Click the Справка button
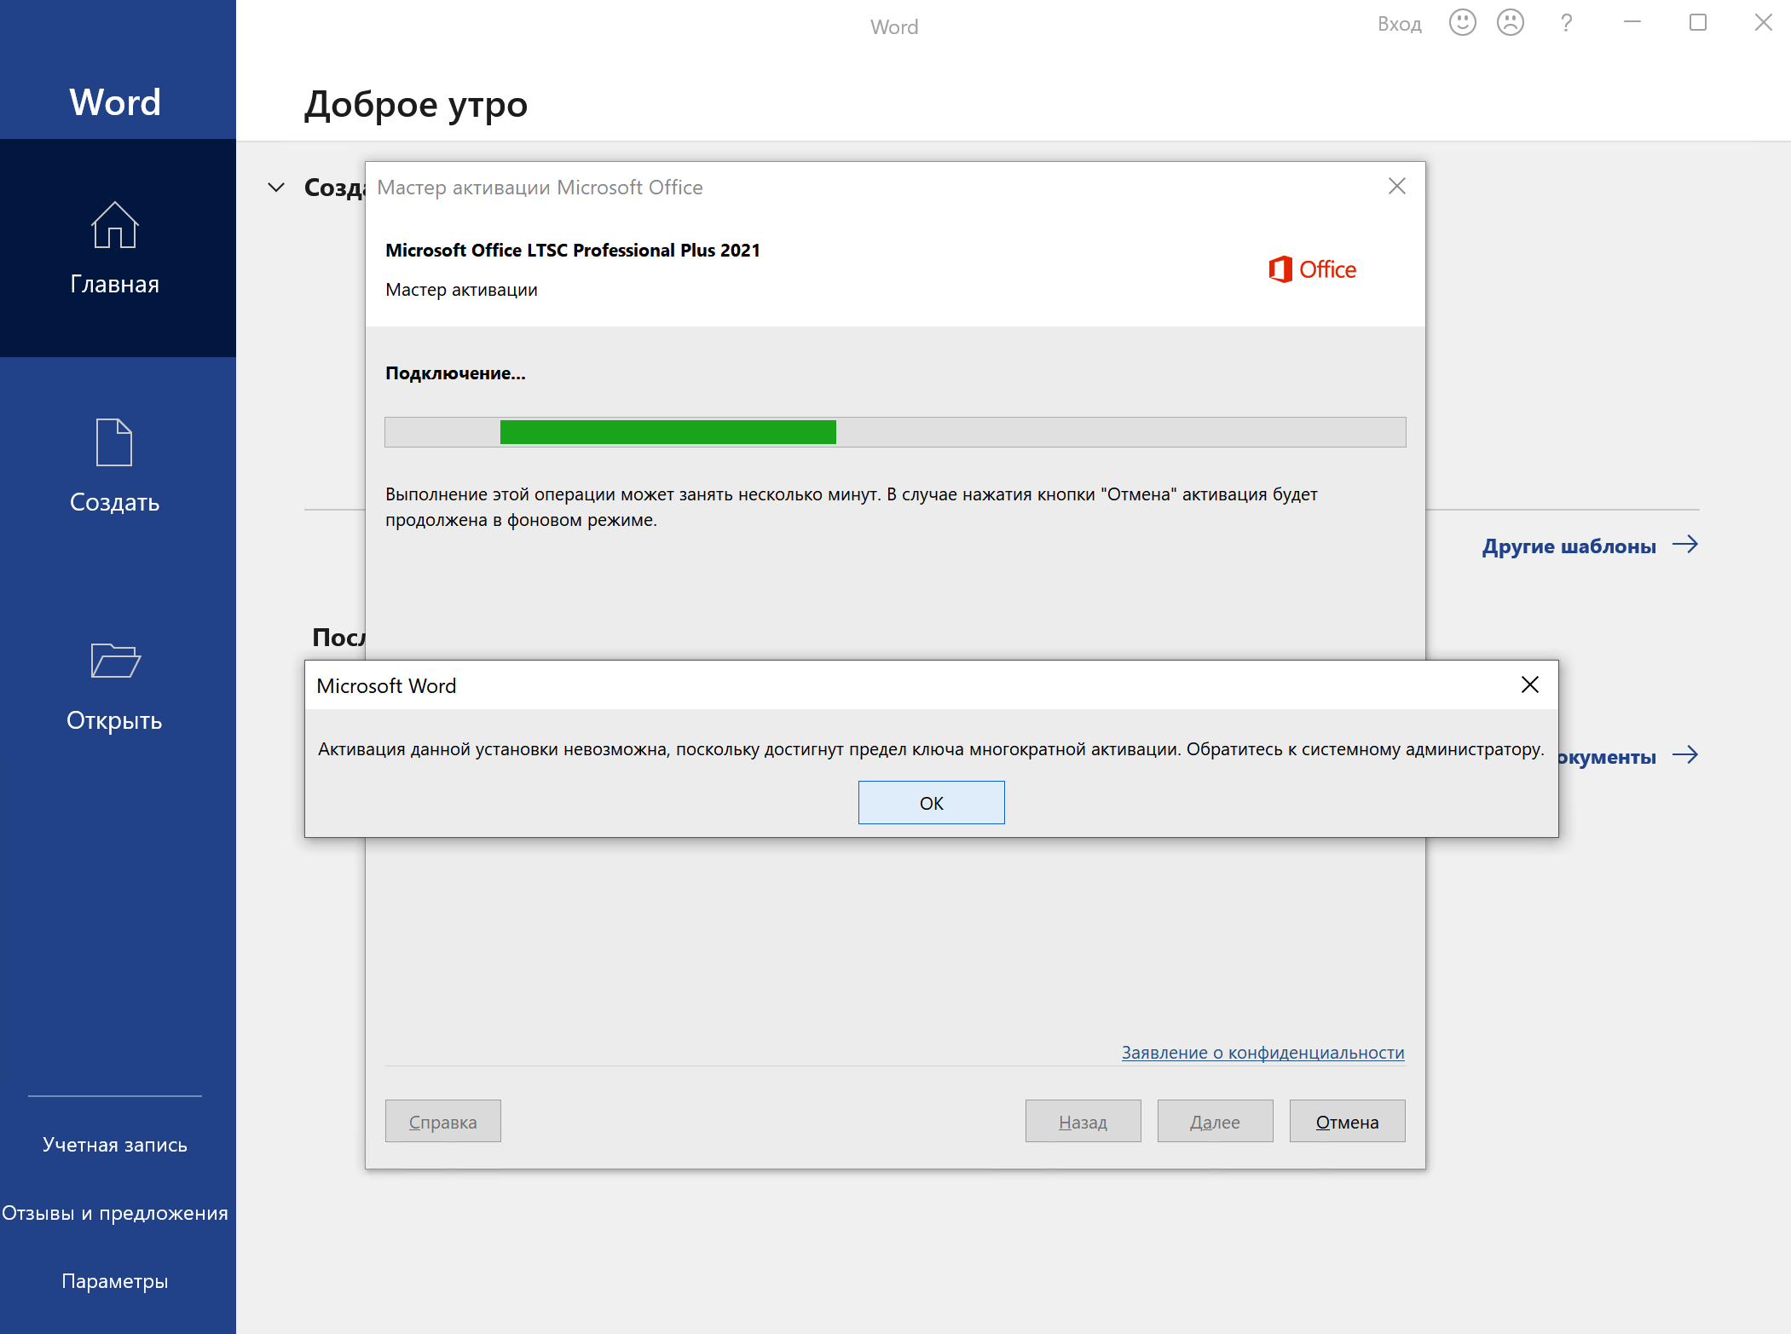Viewport: 1791px width, 1334px height. pos(443,1122)
